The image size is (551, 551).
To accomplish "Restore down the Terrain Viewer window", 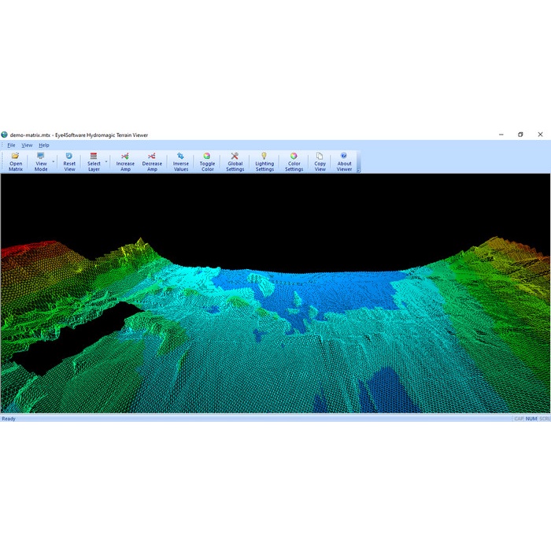I will (520, 135).
